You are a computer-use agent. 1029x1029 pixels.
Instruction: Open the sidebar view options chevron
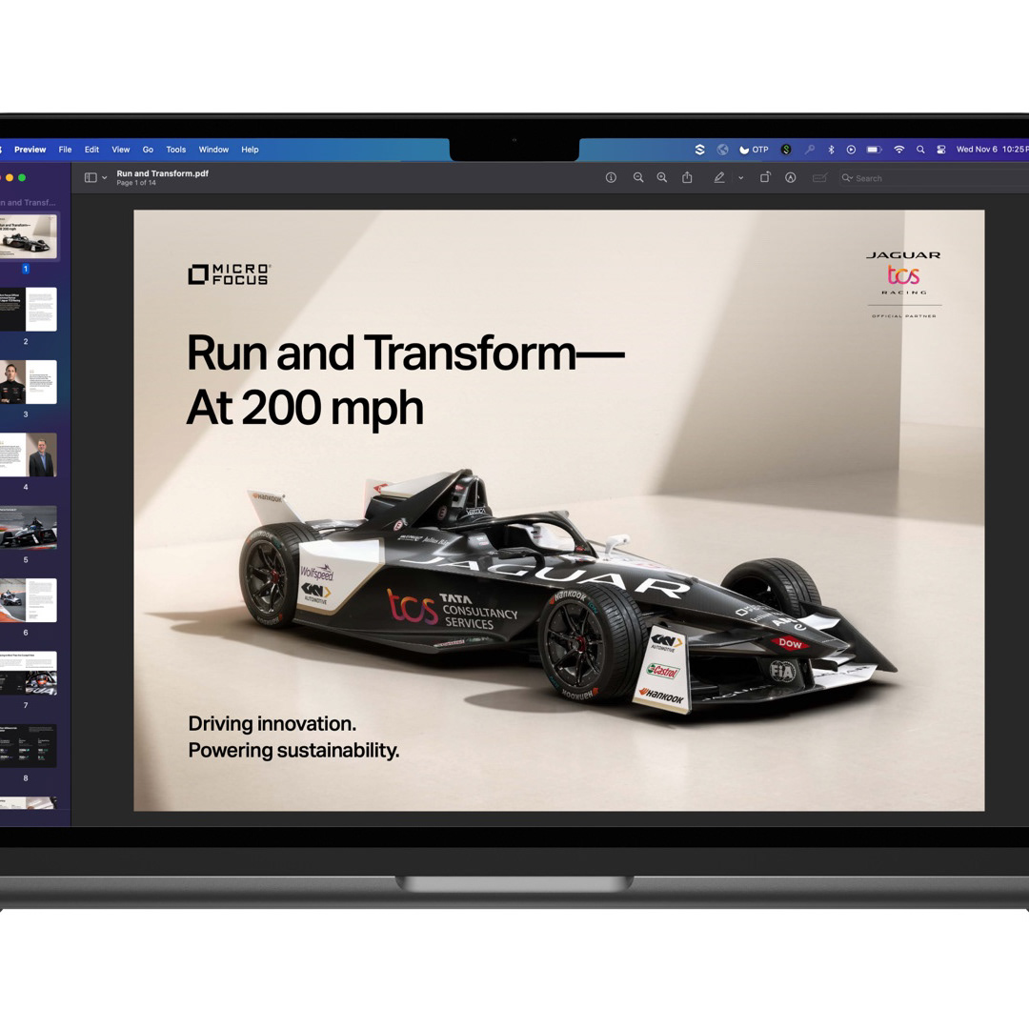(x=105, y=178)
